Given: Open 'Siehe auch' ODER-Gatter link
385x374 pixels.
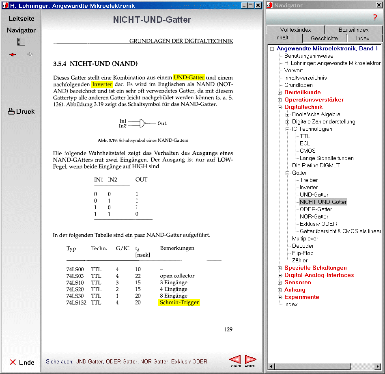Looking at the screenshot, I should click(122, 361).
